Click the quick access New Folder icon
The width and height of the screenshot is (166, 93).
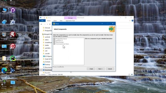click(47, 18)
